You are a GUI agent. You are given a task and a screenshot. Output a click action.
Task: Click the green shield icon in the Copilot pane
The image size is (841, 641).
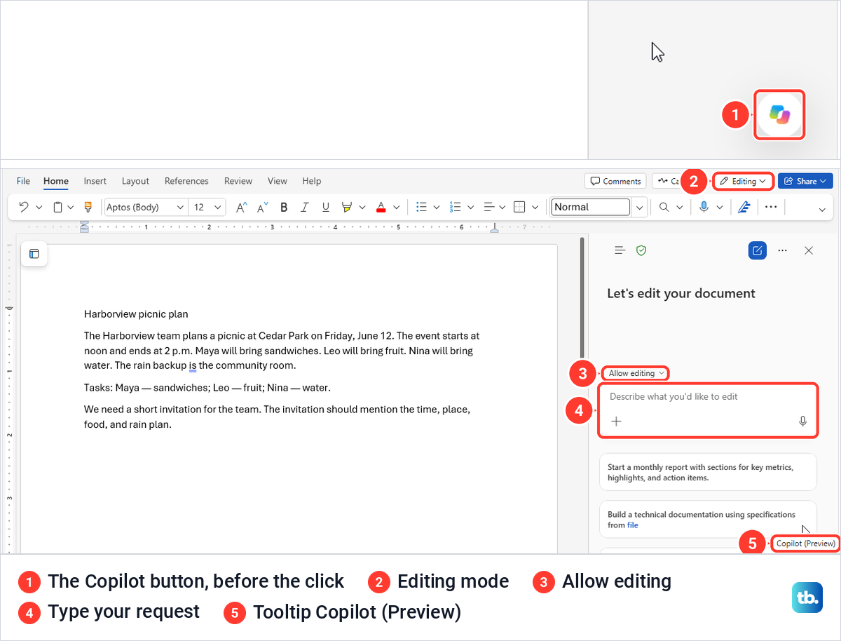point(641,250)
